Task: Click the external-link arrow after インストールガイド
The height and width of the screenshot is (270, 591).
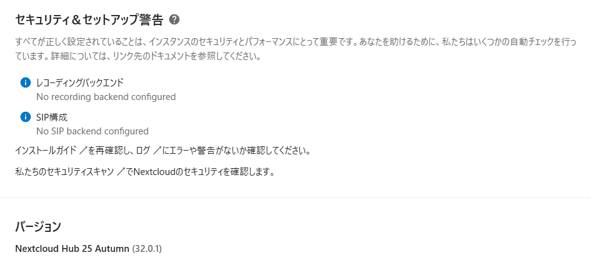Action: point(82,151)
